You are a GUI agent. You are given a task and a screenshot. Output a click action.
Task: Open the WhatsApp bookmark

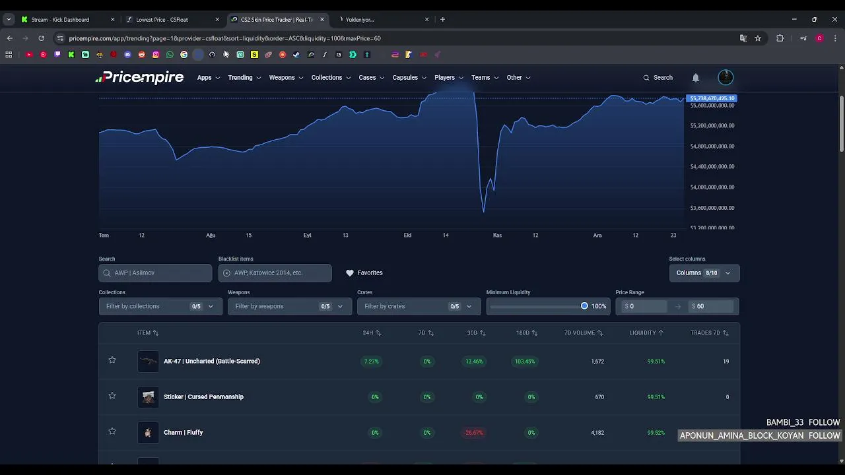coord(170,55)
